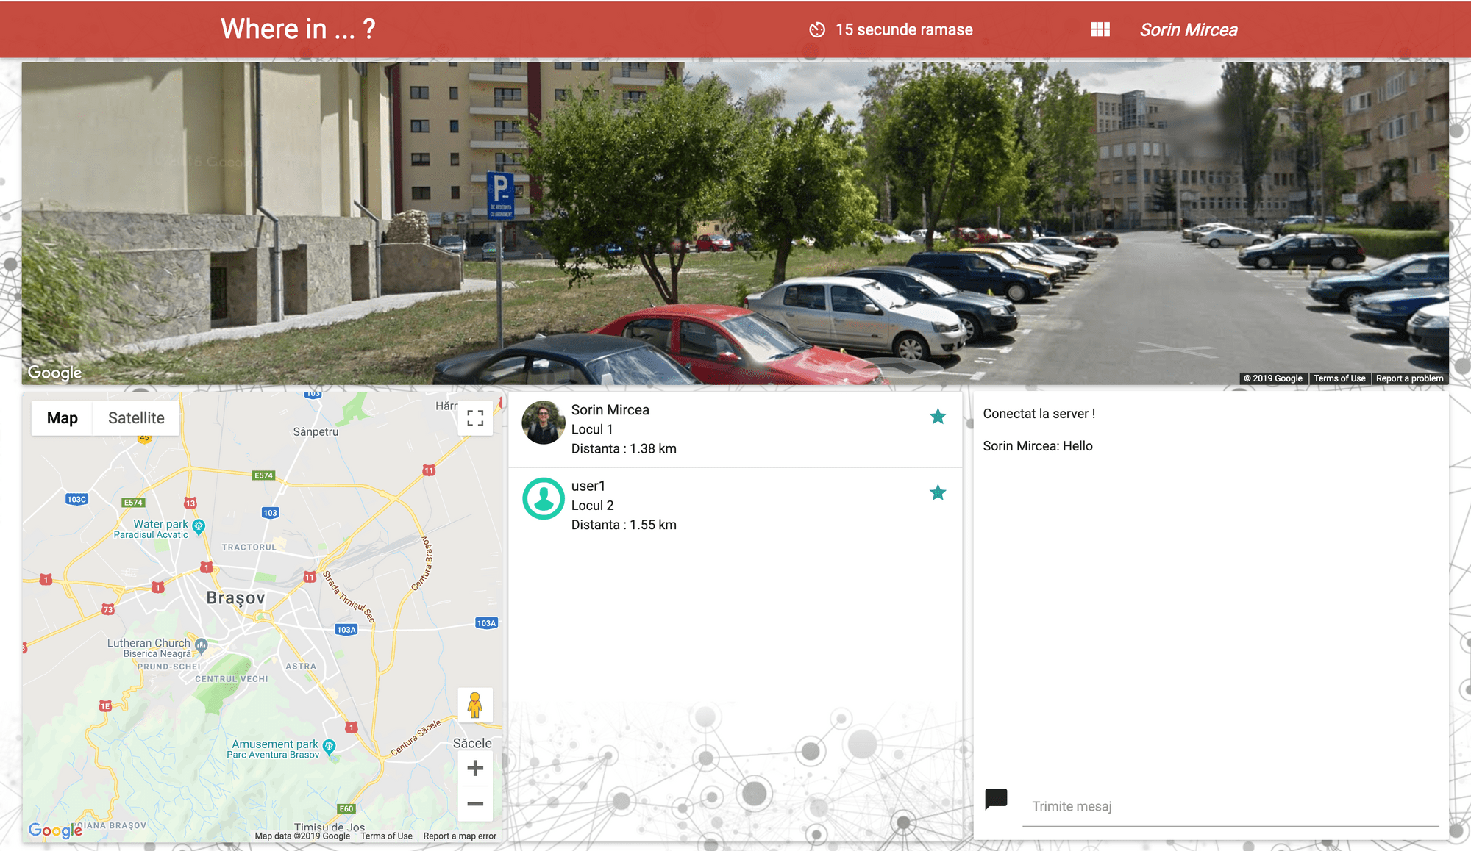Click the 103A road marker near Brașov
Viewport: 1471px width, 851px height.
point(346,630)
